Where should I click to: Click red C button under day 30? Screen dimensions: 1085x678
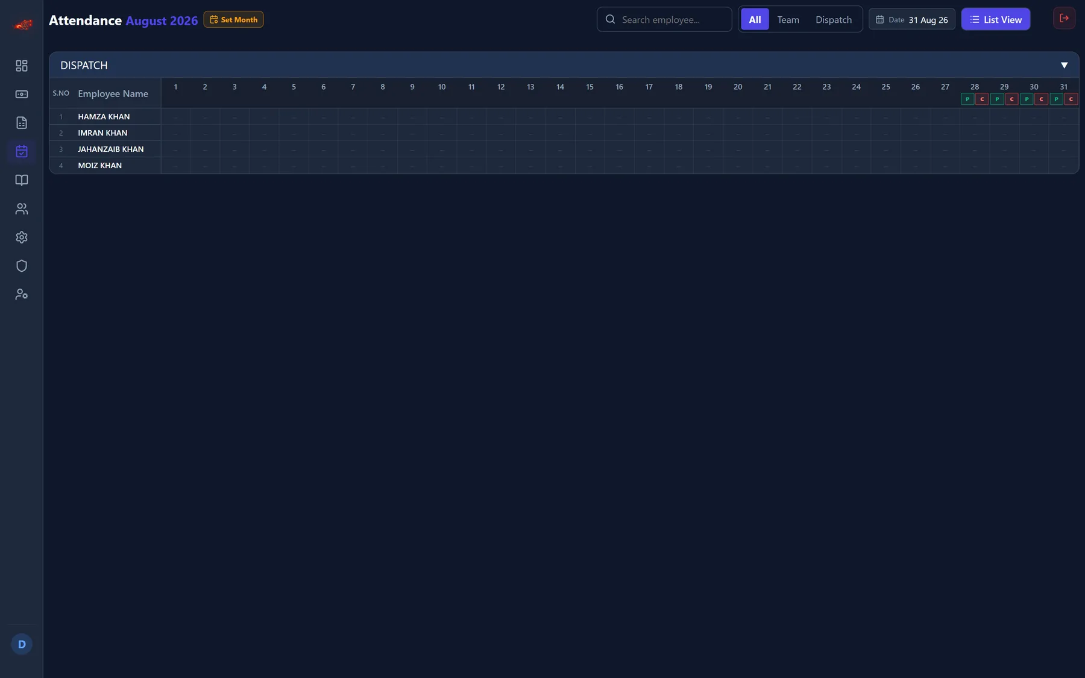(1041, 99)
